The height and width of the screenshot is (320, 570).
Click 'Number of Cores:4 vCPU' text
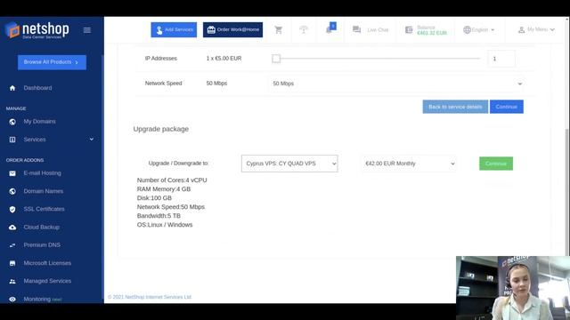172,180
